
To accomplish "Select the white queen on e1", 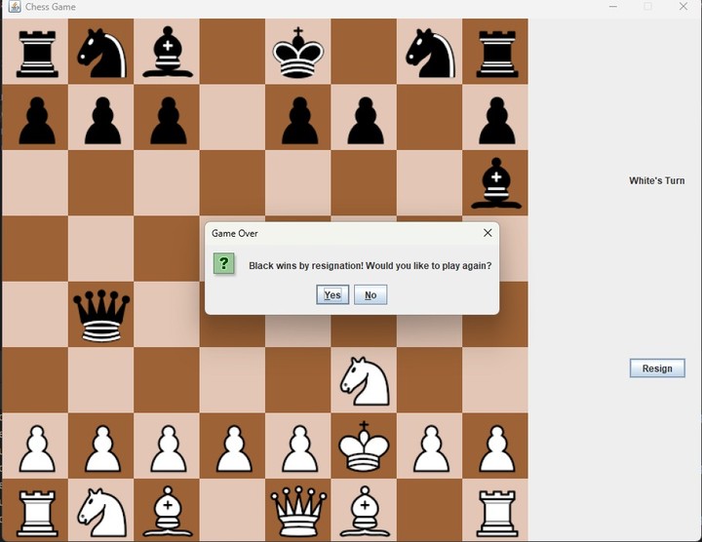I will [298, 511].
